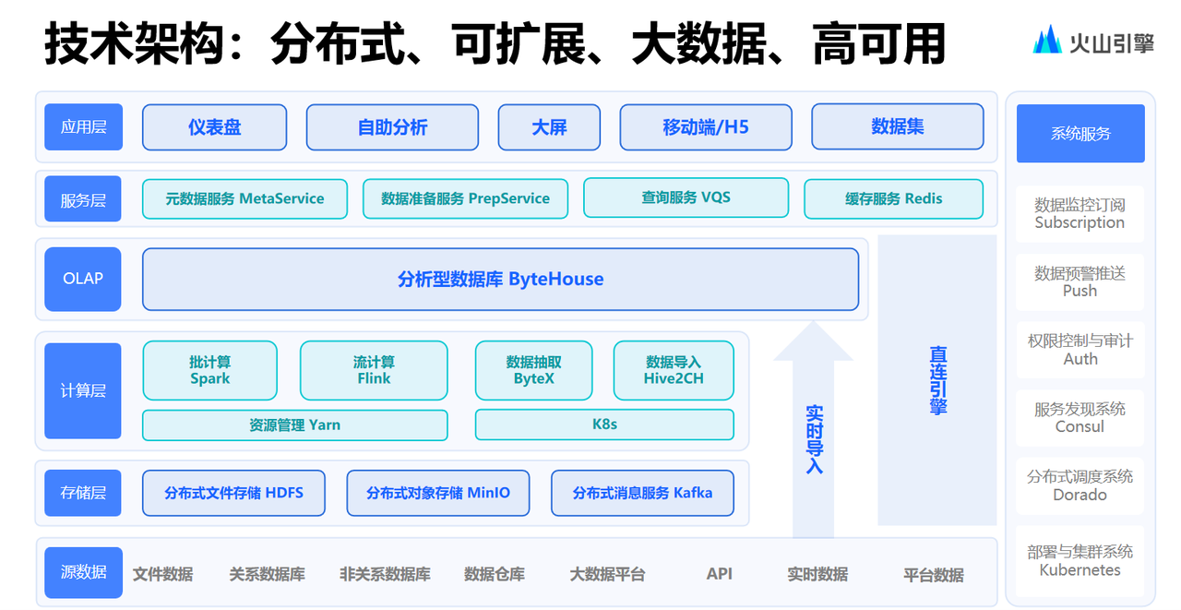Click 分析型数据库 ByteHouse bar
The image size is (1181, 610).
click(x=500, y=279)
